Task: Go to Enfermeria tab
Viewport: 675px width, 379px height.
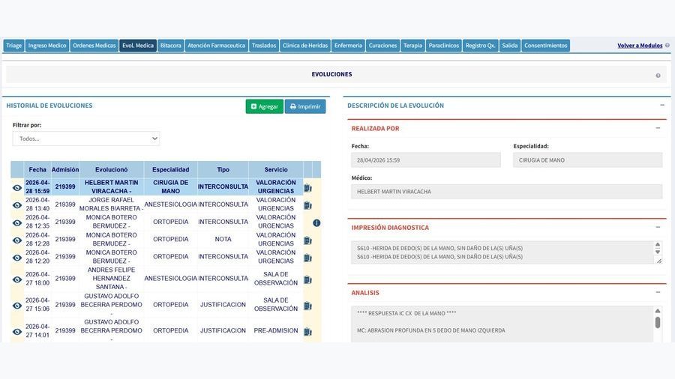Action: click(x=348, y=46)
